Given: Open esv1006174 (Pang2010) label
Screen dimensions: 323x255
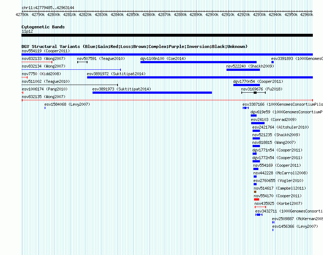Looking at the screenshot, I should tap(45, 89).
